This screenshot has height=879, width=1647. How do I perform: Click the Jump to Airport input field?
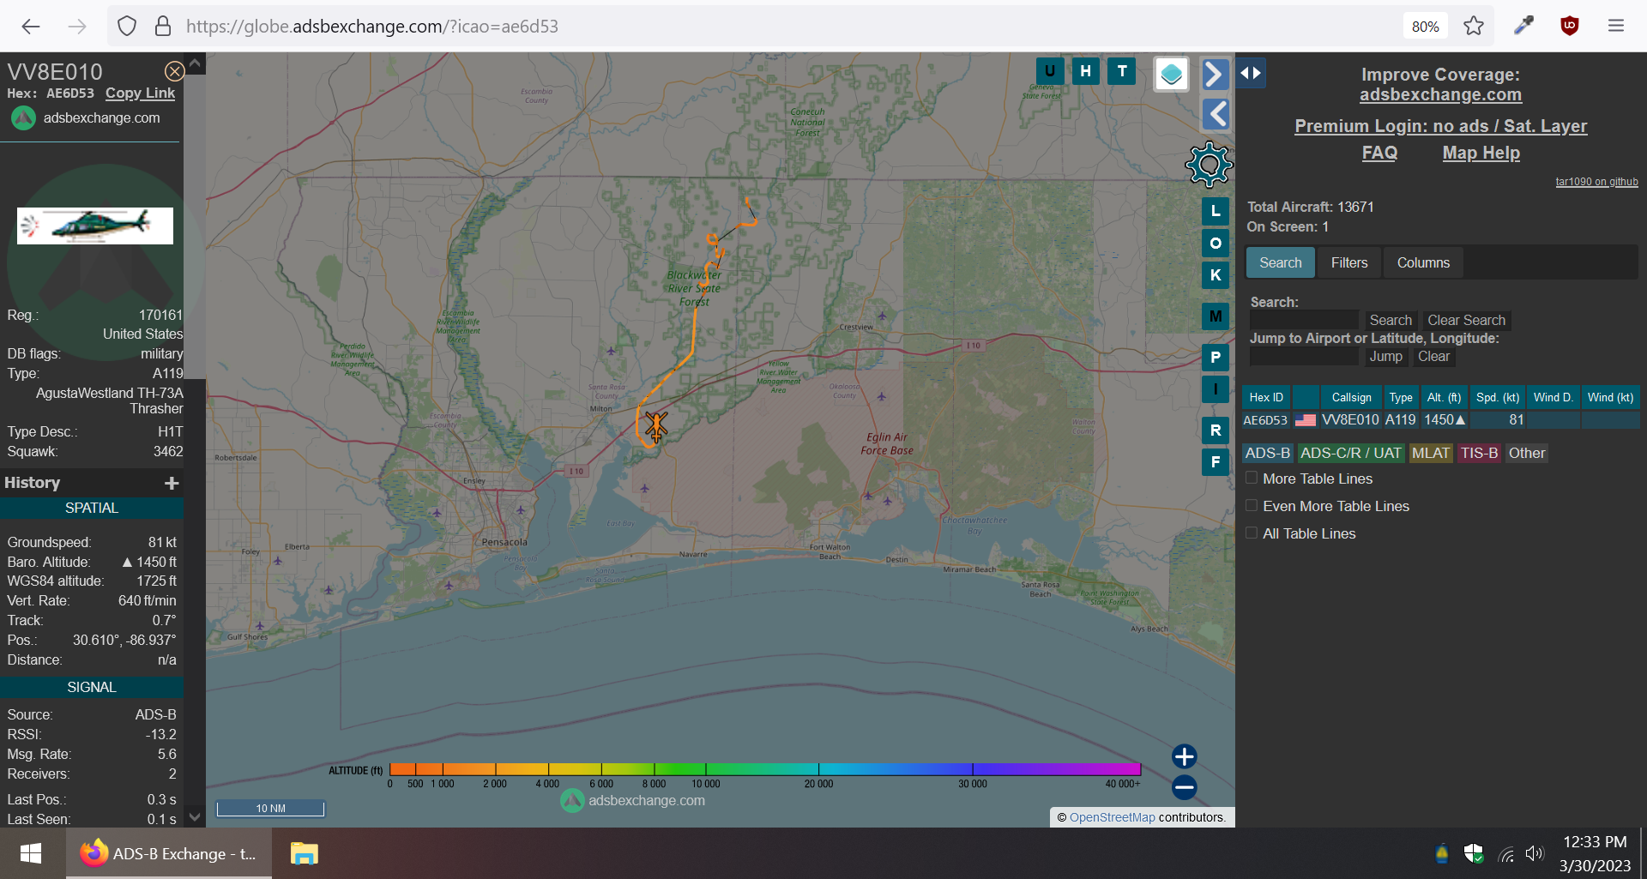tap(1304, 357)
